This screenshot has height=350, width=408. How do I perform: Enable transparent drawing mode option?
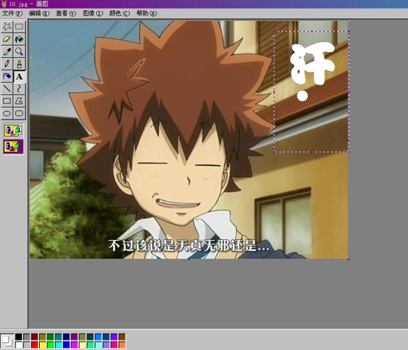coord(13,146)
